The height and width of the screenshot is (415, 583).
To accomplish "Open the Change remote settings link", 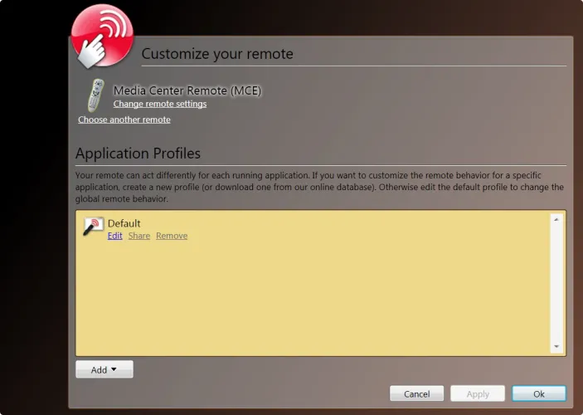I will pyautogui.click(x=160, y=105).
